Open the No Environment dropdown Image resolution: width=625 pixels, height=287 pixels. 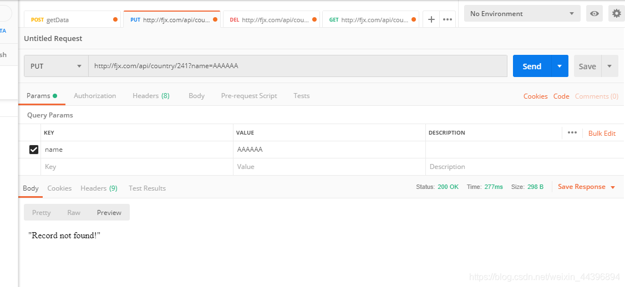point(522,13)
